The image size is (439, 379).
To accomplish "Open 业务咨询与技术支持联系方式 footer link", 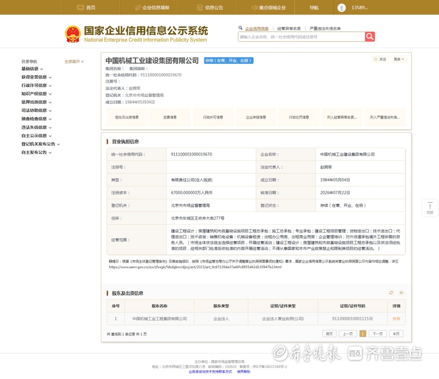I will point(210,372).
